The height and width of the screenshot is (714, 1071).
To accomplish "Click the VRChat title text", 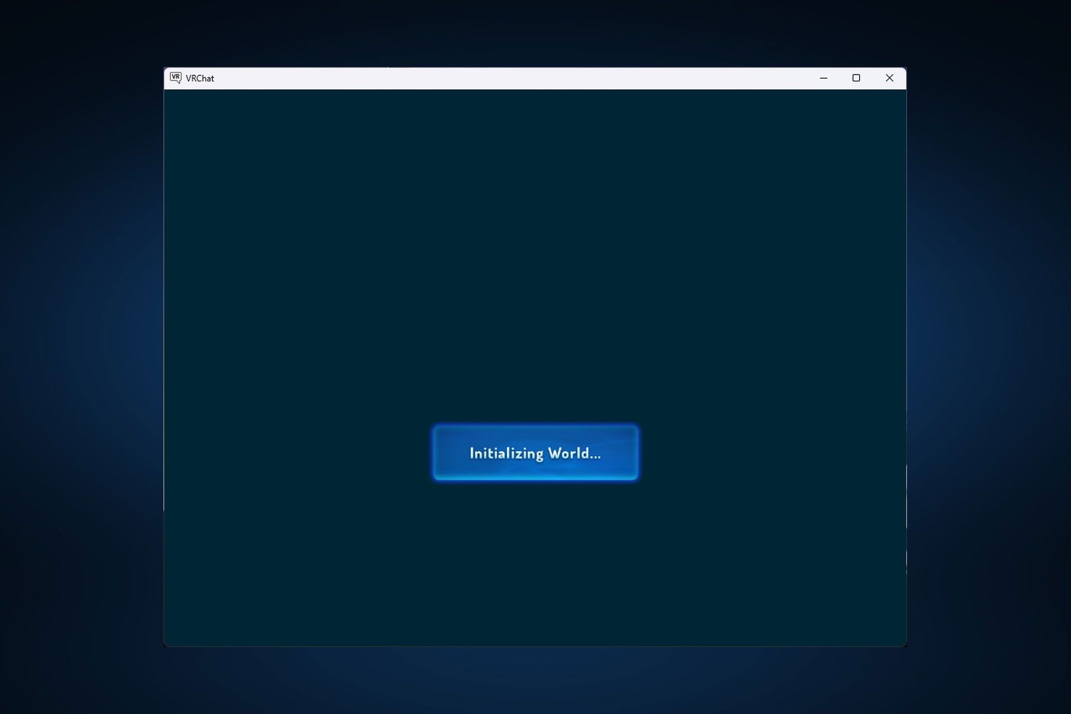I will point(200,79).
